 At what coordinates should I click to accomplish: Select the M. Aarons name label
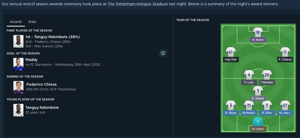[285, 113]
